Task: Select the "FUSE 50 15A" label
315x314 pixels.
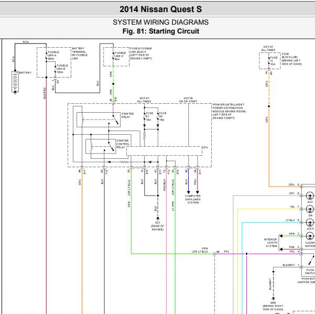Action: pyautogui.click(x=162, y=116)
